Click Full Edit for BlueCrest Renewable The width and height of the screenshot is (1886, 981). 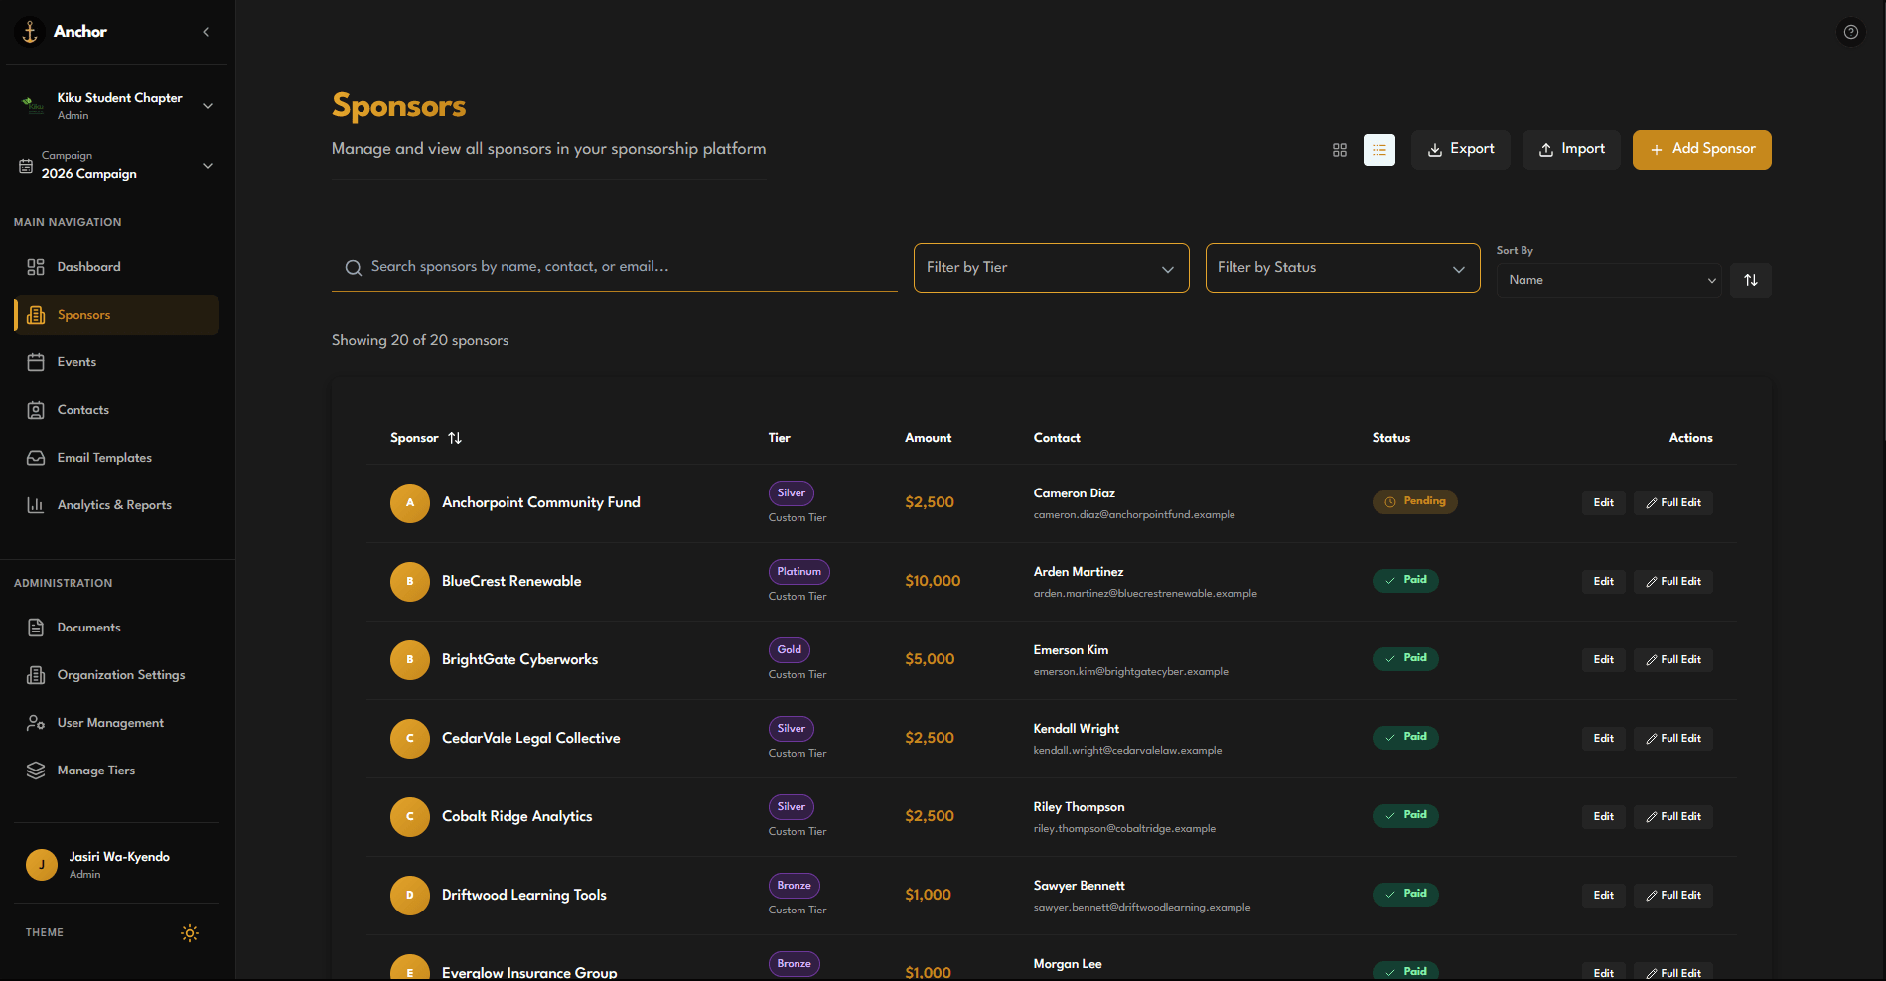1672,582
